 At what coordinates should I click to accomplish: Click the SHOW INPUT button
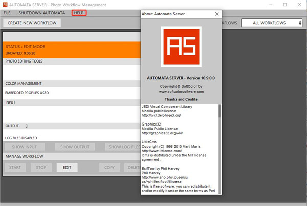[26, 147]
